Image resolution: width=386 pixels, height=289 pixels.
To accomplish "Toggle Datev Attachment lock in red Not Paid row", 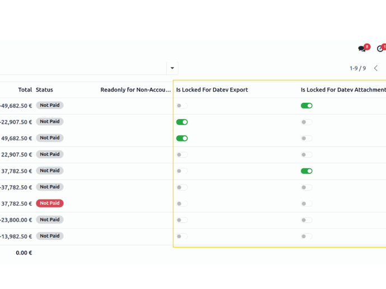I will pos(307,203).
